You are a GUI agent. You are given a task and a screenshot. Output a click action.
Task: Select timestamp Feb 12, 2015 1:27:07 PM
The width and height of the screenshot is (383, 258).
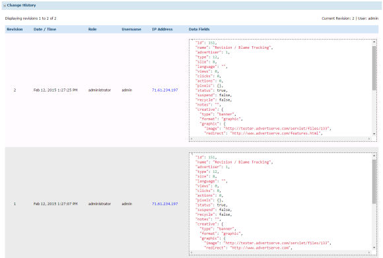click(55, 204)
